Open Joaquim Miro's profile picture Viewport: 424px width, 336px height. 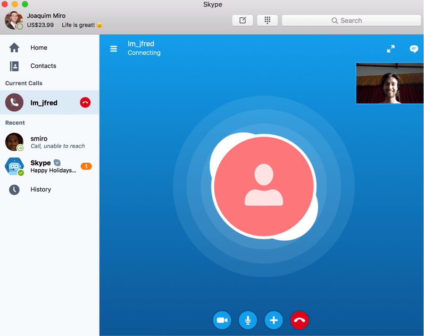[x=14, y=20]
